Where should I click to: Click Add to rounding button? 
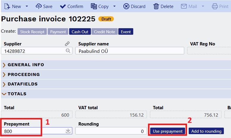click(x=206, y=131)
